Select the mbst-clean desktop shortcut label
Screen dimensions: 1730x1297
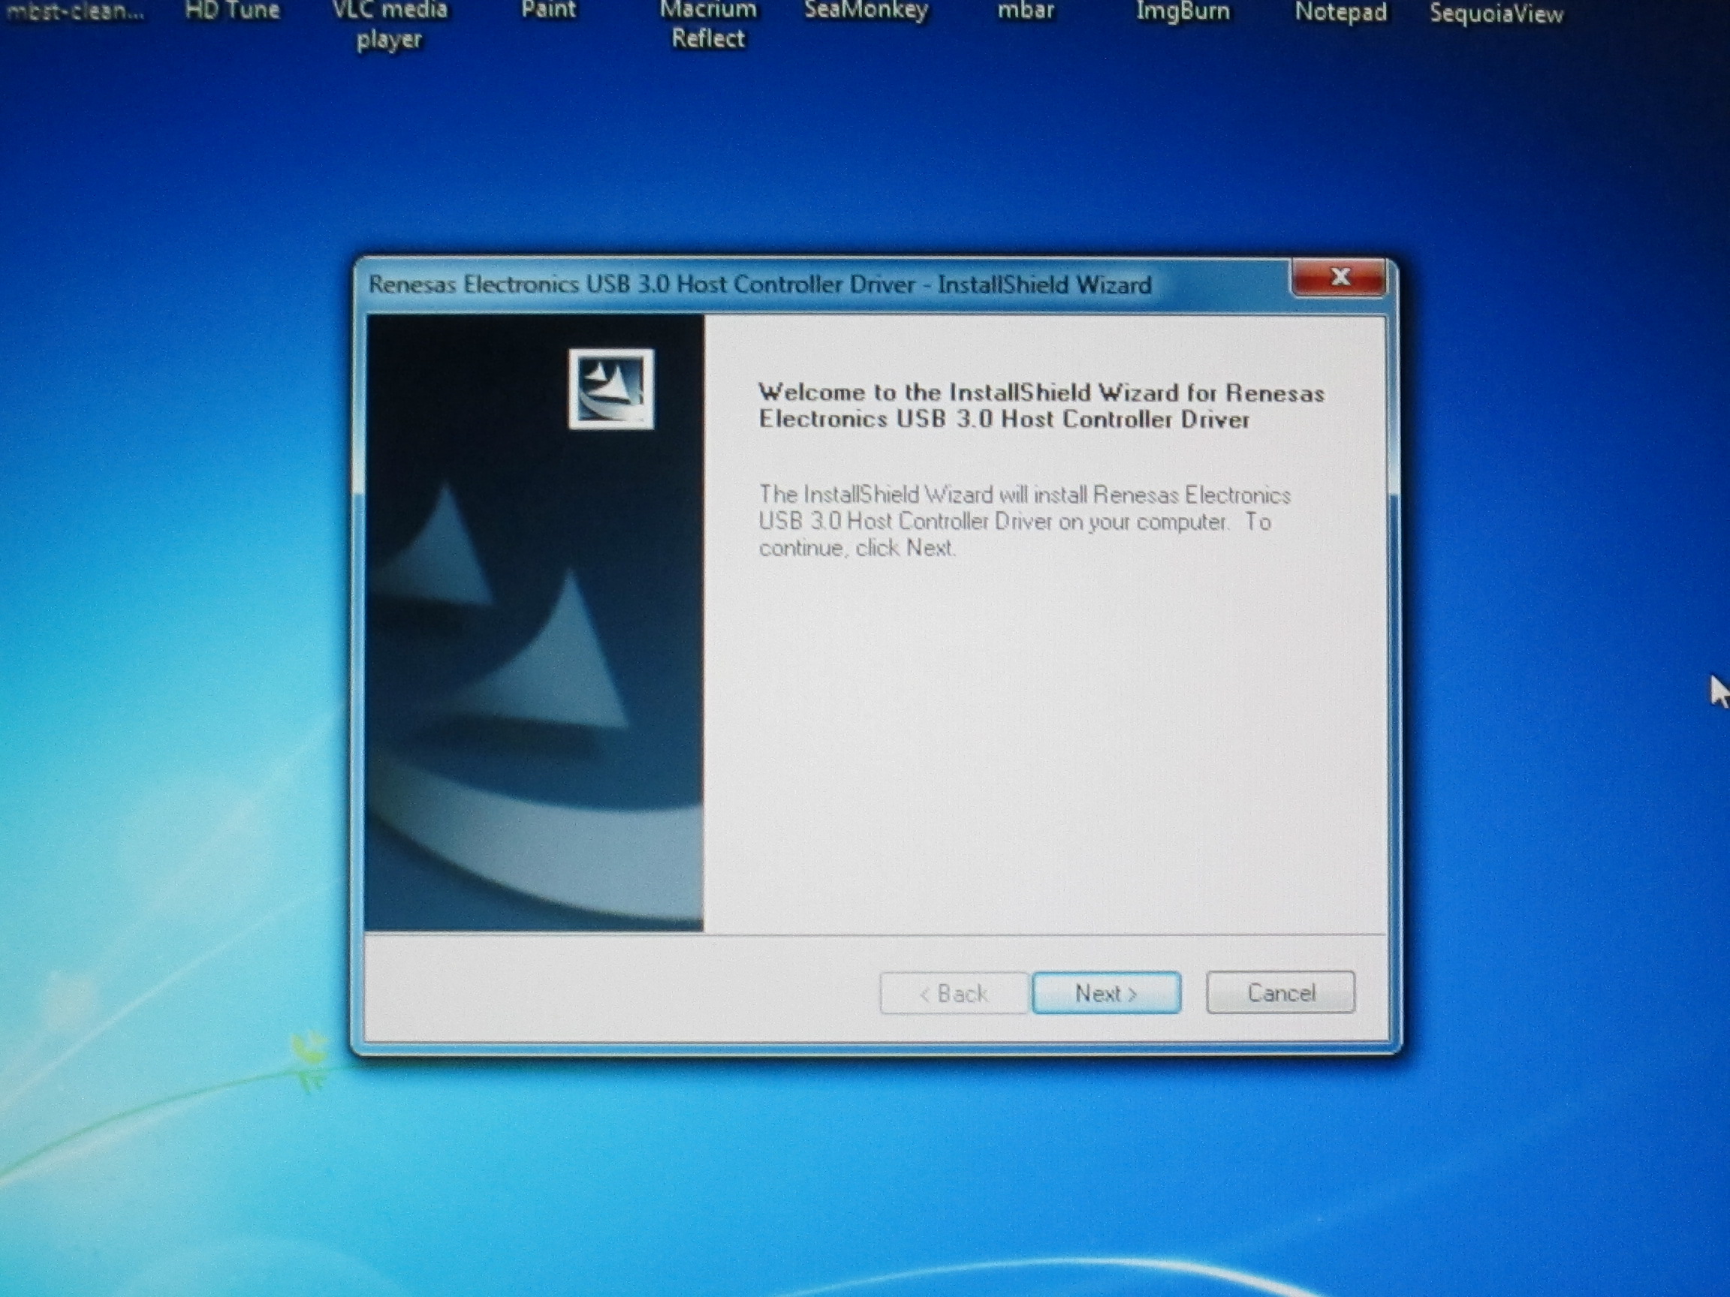[x=74, y=11]
